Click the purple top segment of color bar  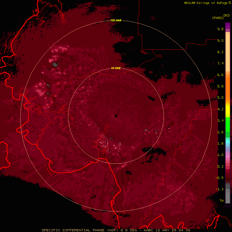click(x=228, y=26)
